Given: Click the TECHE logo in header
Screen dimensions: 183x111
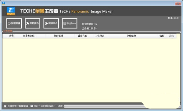Looking at the screenshot, I should tap(11, 11).
